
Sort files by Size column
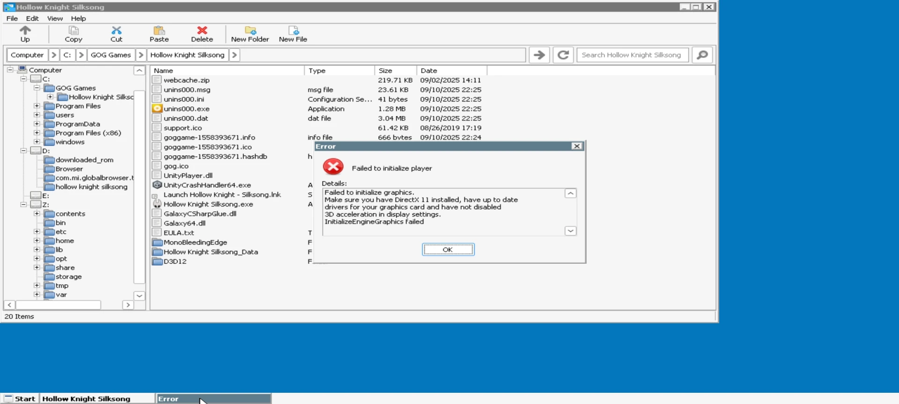[x=396, y=71]
